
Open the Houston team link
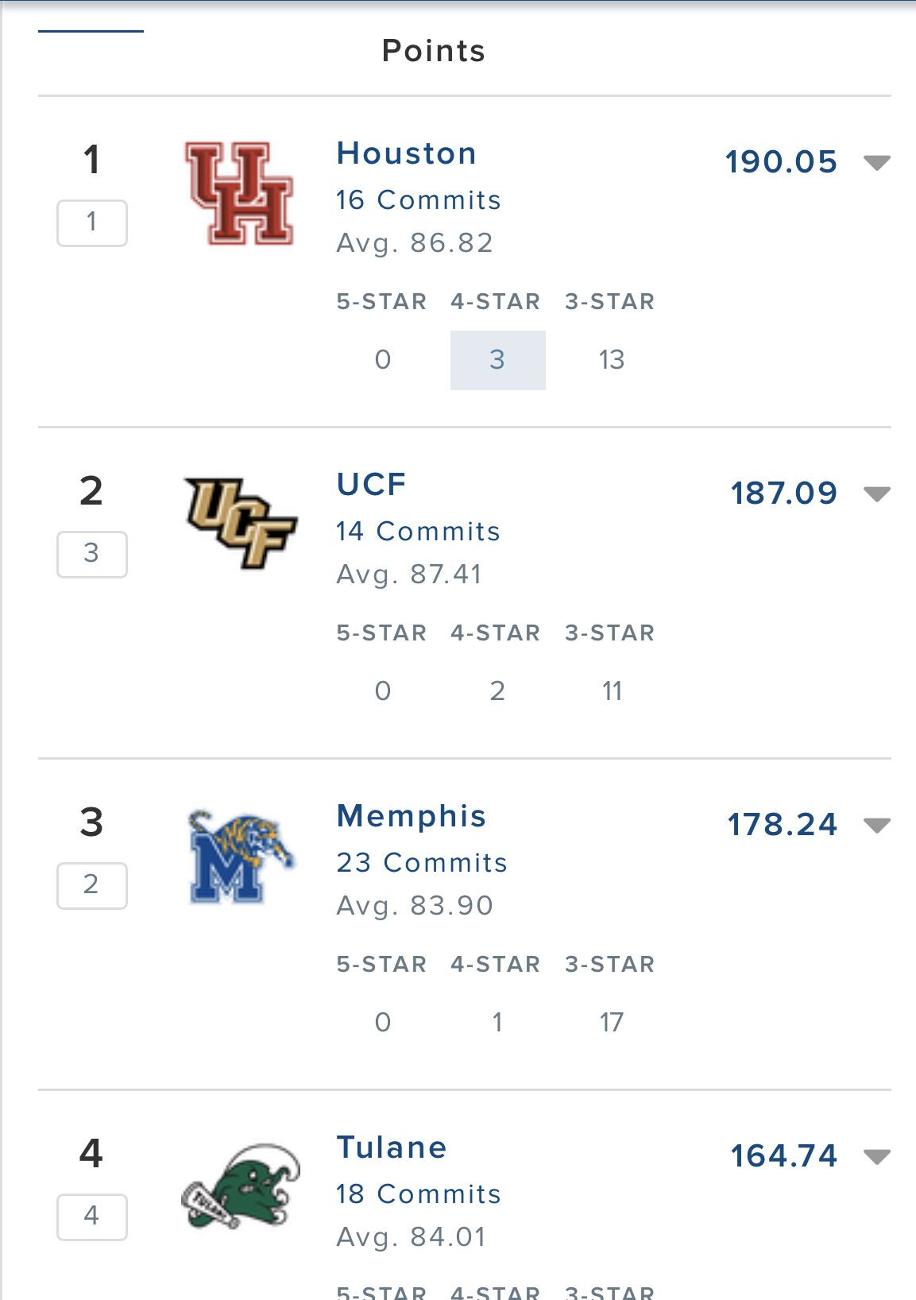[406, 153]
